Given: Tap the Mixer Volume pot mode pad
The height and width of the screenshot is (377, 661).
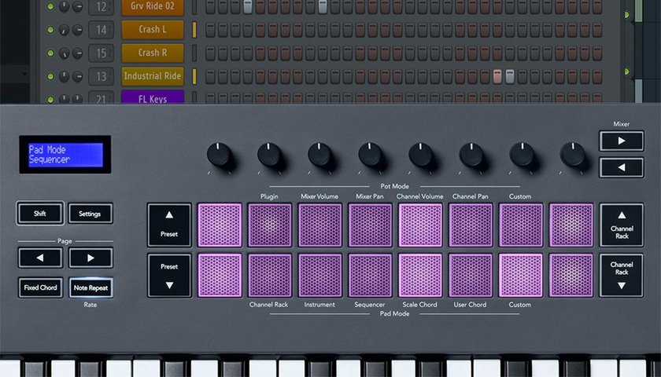Looking at the screenshot, I should pos(320,225).
